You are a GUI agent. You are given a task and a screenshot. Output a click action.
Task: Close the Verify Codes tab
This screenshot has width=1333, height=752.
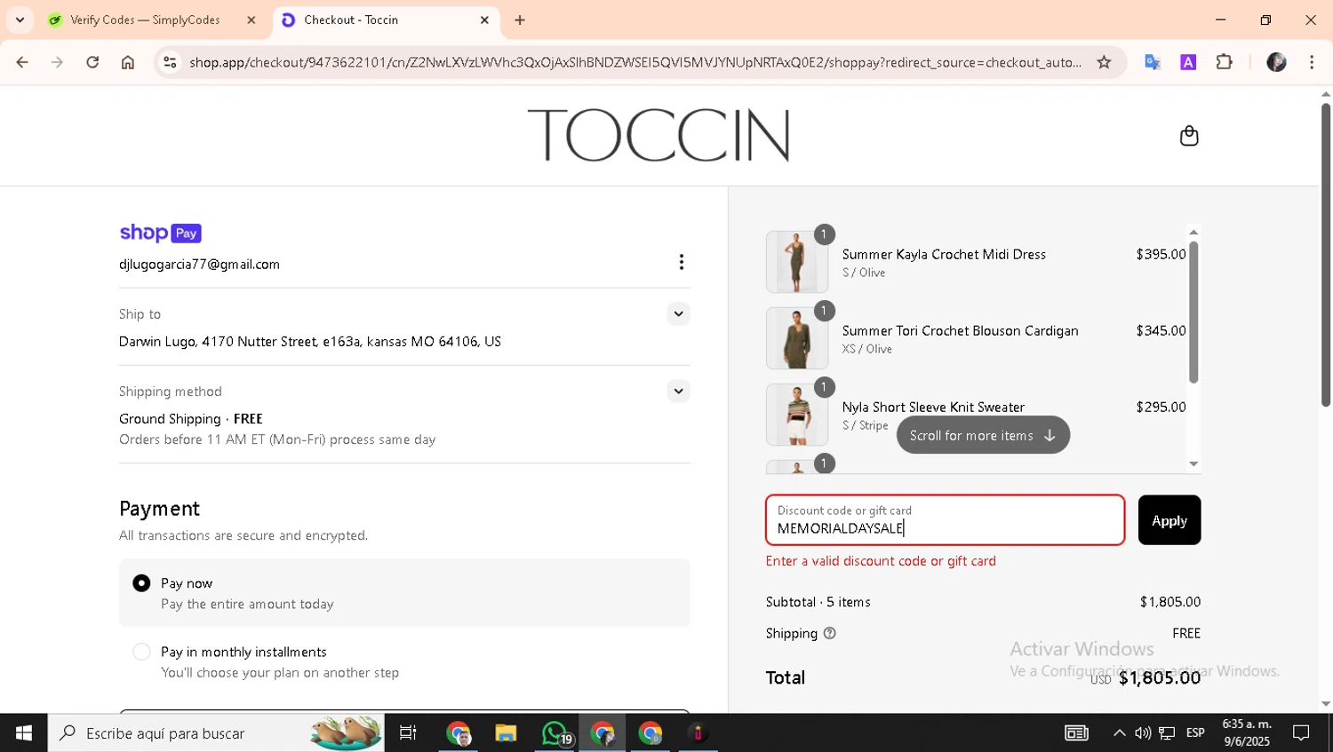(251, 20)
